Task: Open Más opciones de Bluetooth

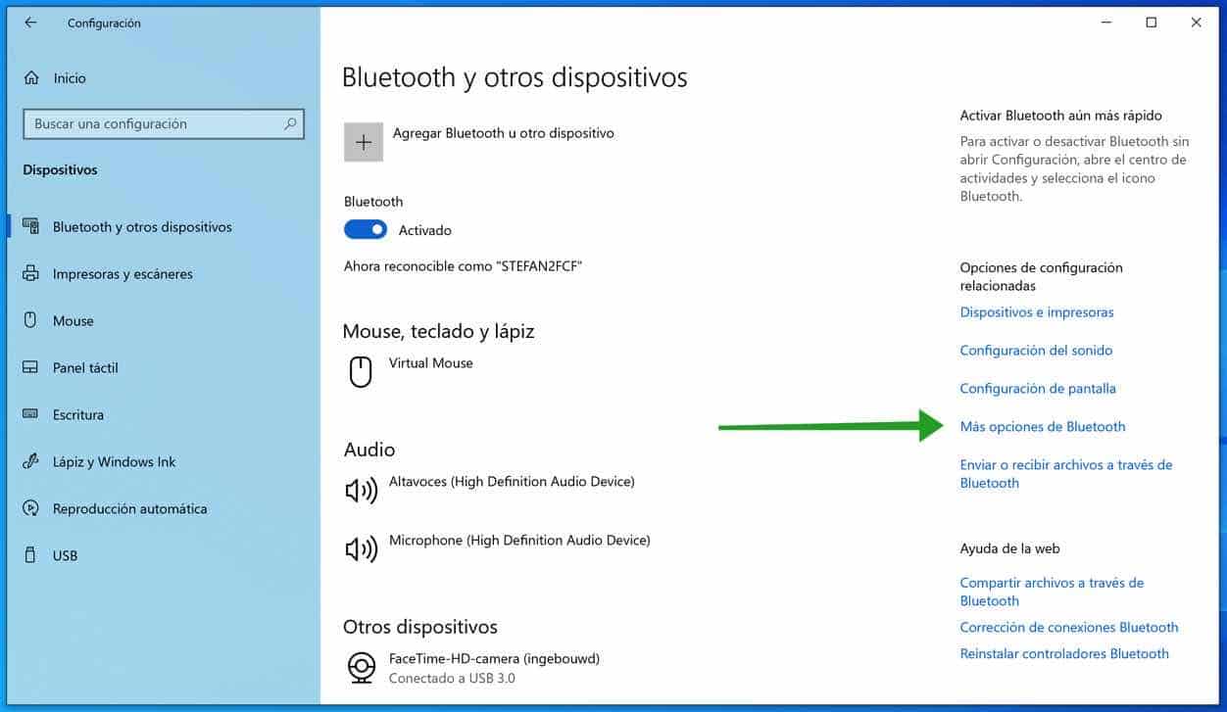Action: [1042, 426]
